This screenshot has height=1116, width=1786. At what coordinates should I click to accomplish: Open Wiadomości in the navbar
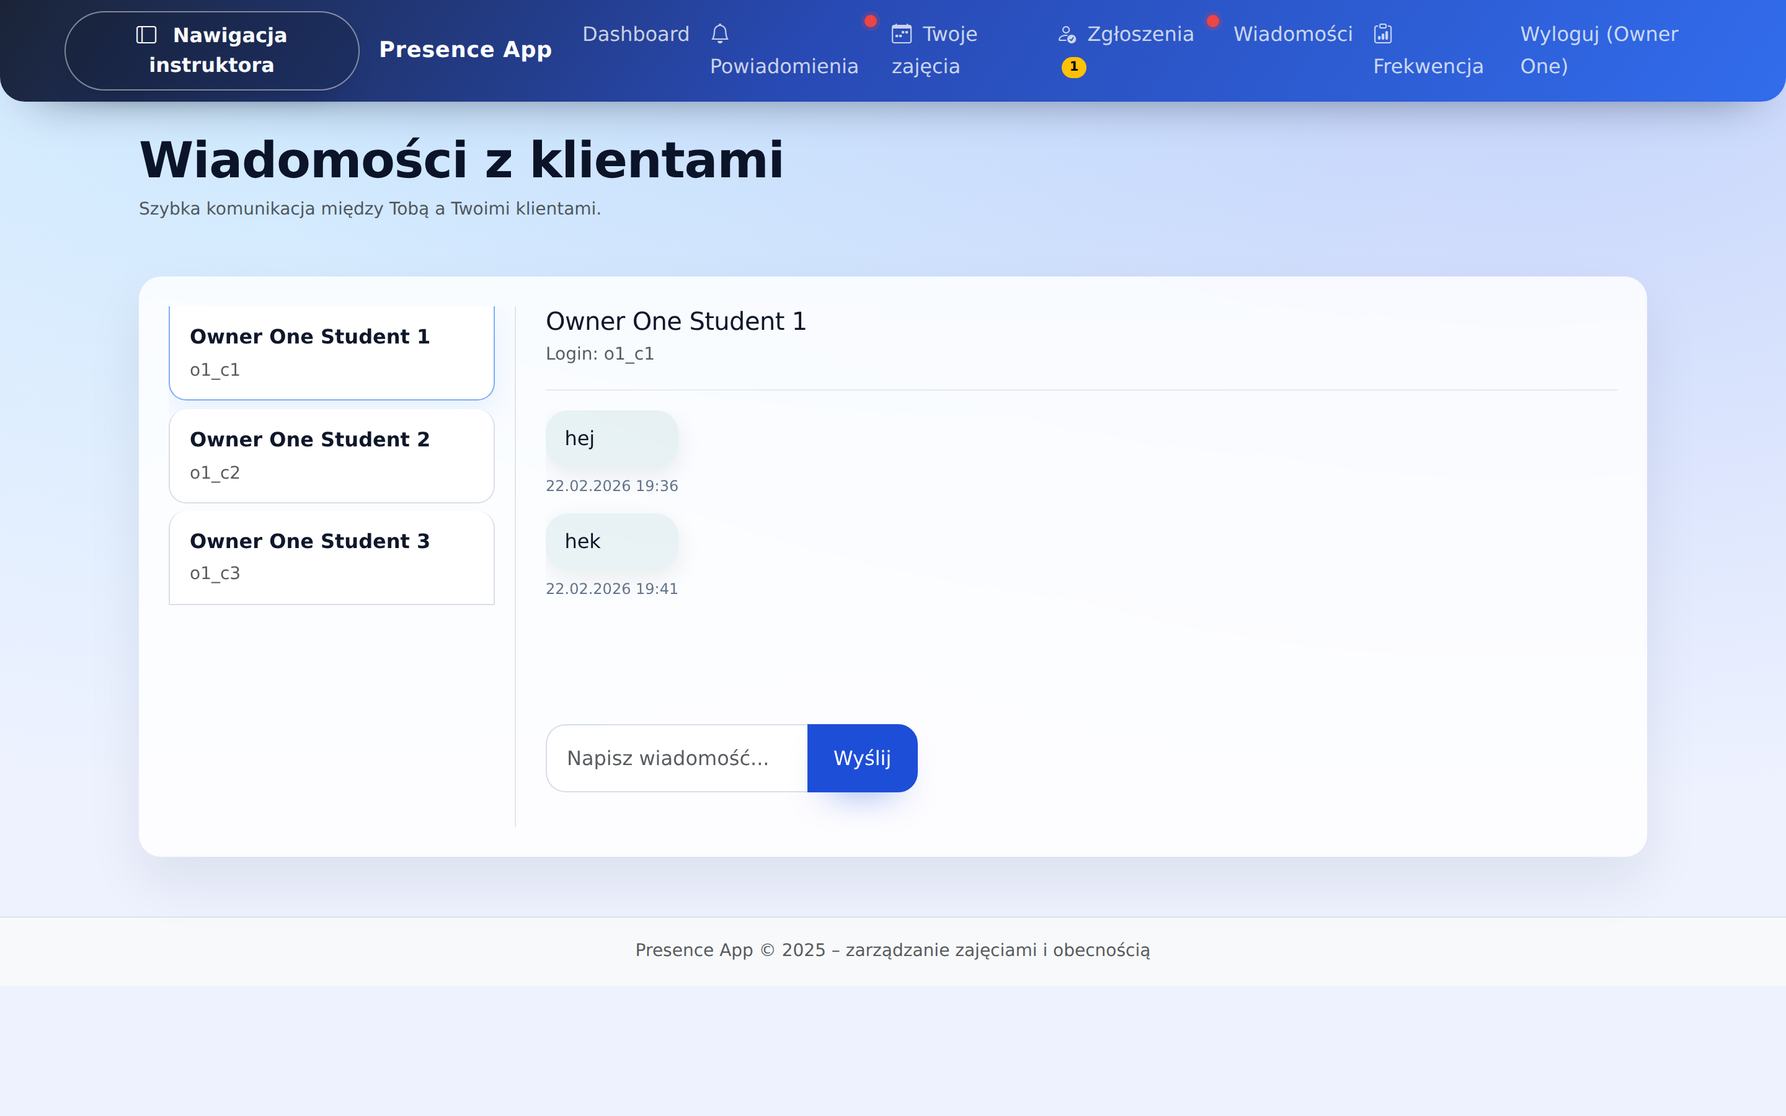(x=1293, y=34)
